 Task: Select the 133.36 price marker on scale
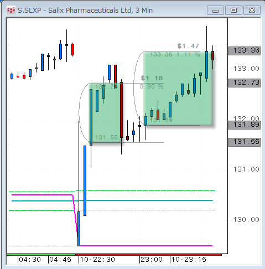coord(244,50)
